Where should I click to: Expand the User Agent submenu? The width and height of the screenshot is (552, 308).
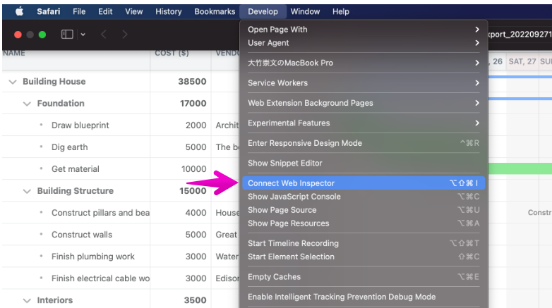(x=268, y=43)
